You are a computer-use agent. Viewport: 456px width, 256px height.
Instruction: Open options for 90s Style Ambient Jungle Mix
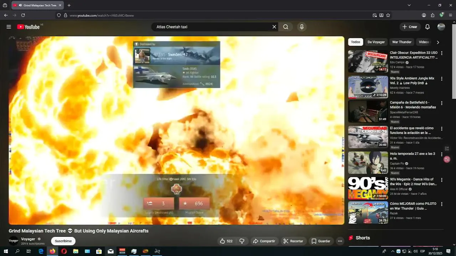(x=442, y=79)
